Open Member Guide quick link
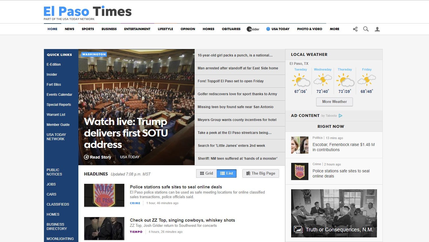 [x=58, y=125]
